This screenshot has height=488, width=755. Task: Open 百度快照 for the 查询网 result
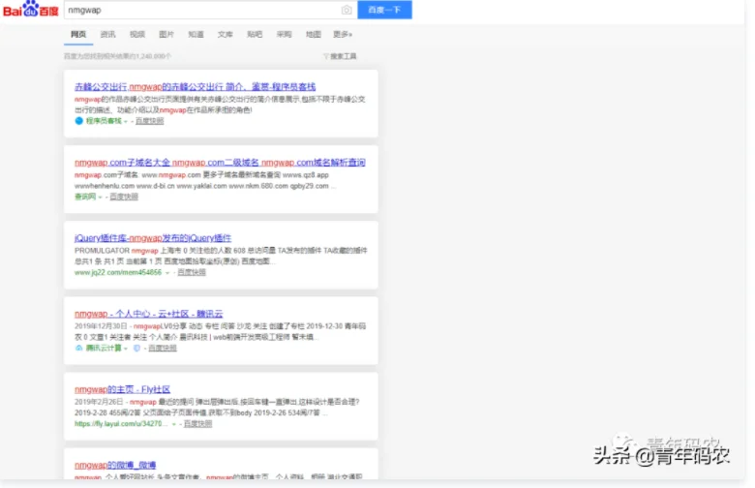[x=124, y=197]
